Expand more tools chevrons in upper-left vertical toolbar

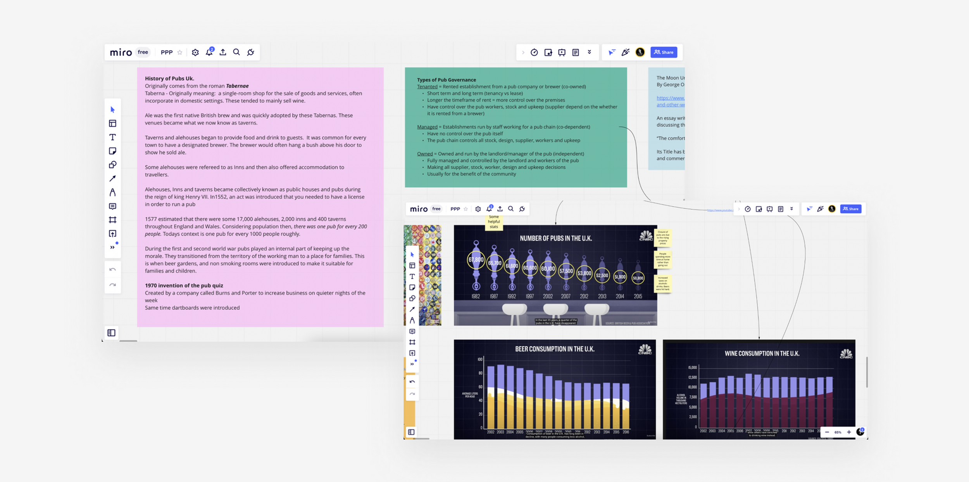(x=112, y=247)
